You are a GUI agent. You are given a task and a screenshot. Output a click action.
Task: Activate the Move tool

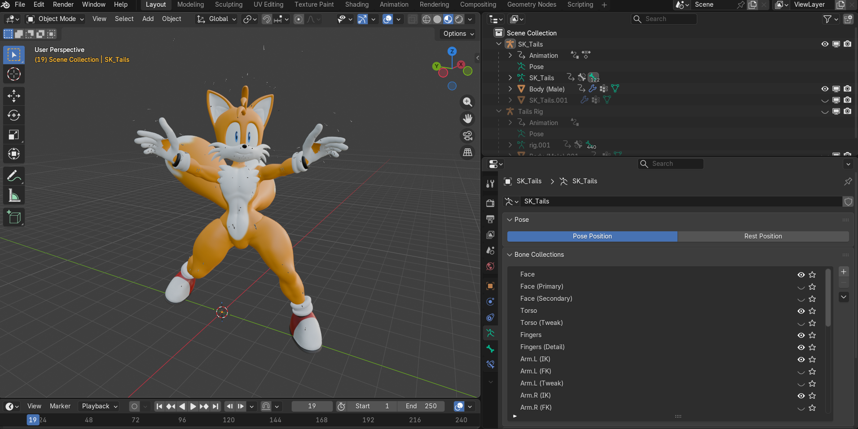[x=14, y=95]
